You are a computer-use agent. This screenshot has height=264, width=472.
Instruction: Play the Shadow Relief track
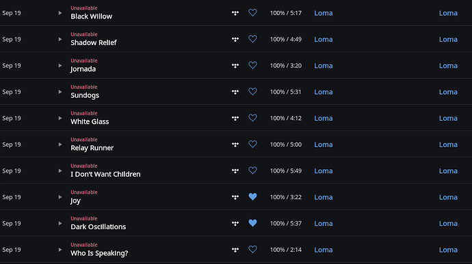60,40
